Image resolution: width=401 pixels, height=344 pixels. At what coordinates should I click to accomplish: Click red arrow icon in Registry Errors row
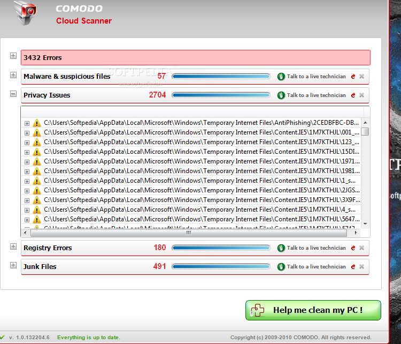[353, 248]
